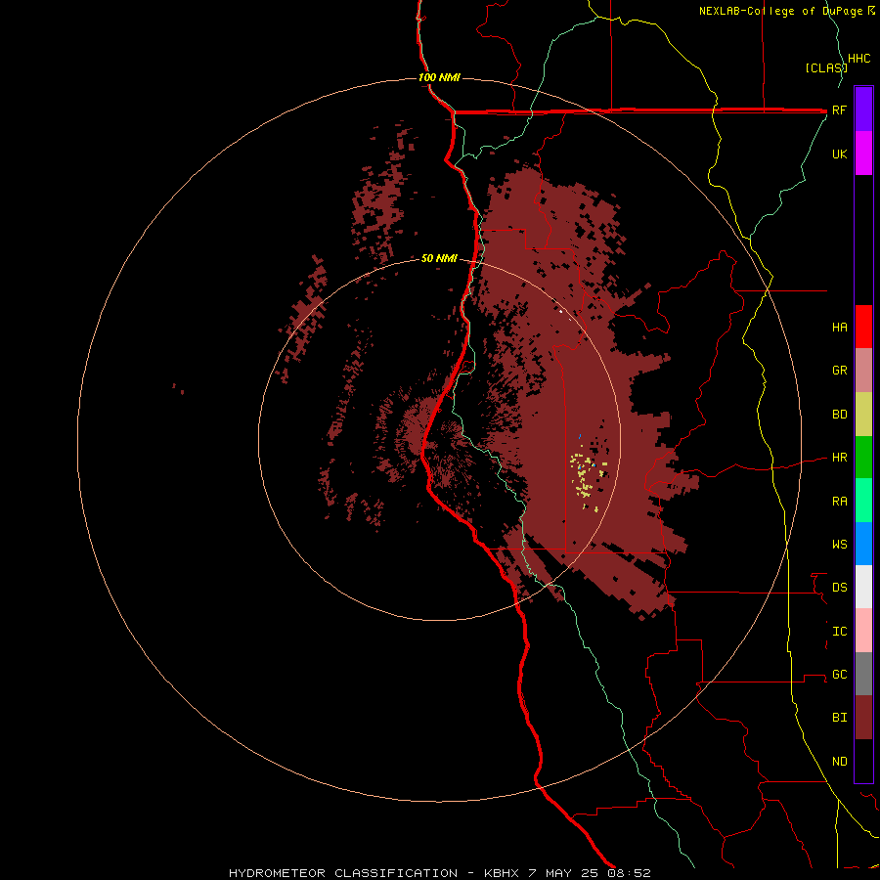
Task: Click the yellow BD echo cluster on radar
Action: [587, 476]
